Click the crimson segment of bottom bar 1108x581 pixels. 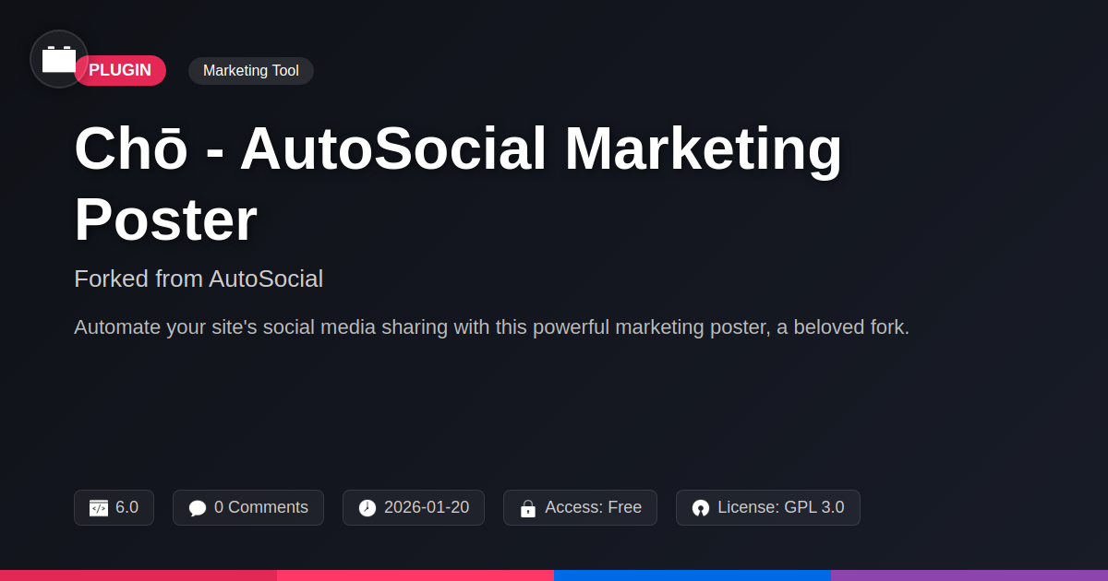tap(138, 575)
